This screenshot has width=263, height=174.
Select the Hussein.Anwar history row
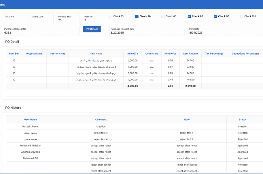click(x=31, y=127)
